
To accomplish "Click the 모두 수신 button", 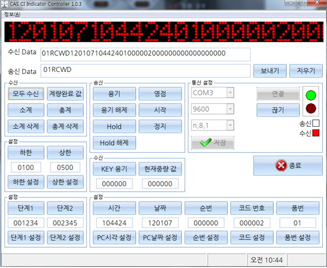I will [x=26, y=94].
